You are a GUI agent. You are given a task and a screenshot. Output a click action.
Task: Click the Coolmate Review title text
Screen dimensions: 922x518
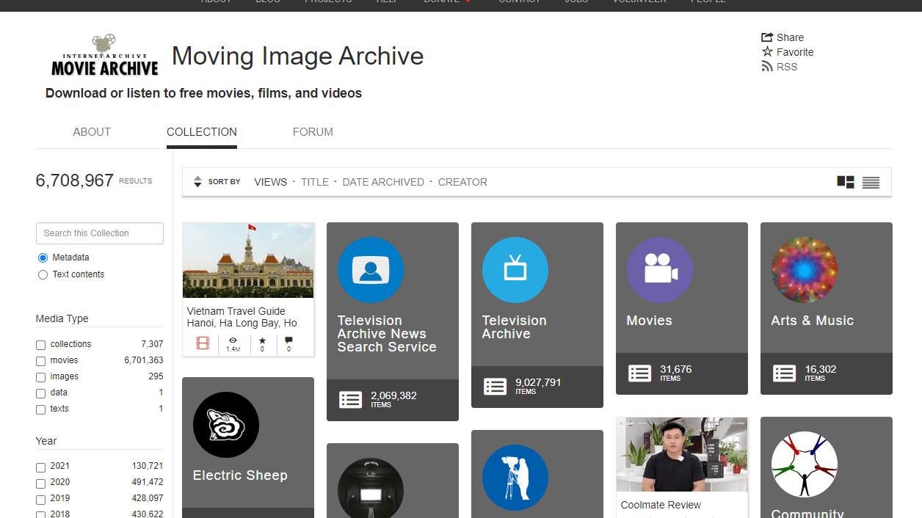(661, 505)
